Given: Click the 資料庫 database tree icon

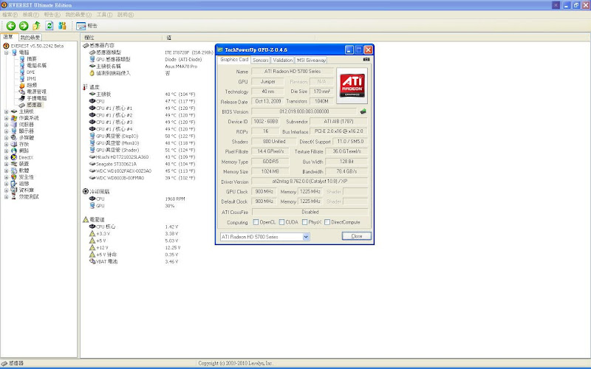Looking at the screenshot, I should [14, 190].
